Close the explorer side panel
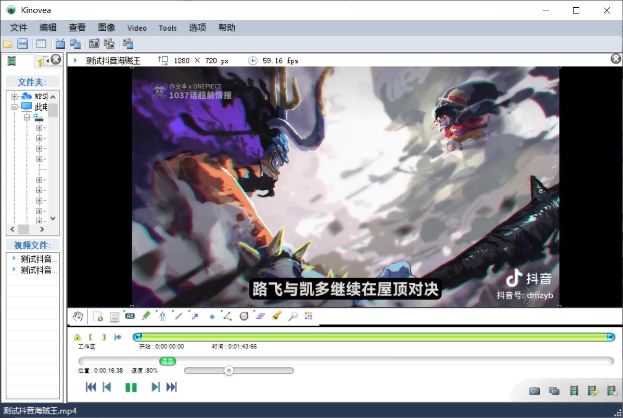This screenshot has height=418, width=623. coord(56,59)
